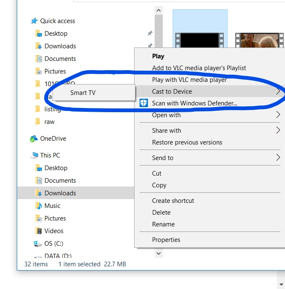Expand the Open with submenu arrow

(278, 115)
